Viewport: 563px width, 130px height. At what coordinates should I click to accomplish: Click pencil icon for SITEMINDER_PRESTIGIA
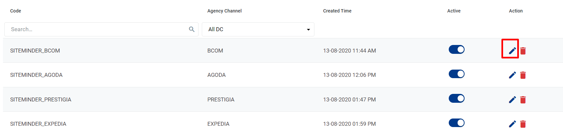point(512,99)
